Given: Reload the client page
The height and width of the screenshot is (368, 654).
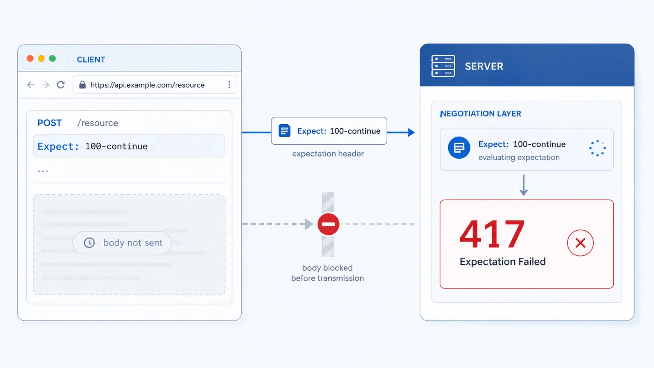Looking at the screenshot, I should [x=61, y=85].
